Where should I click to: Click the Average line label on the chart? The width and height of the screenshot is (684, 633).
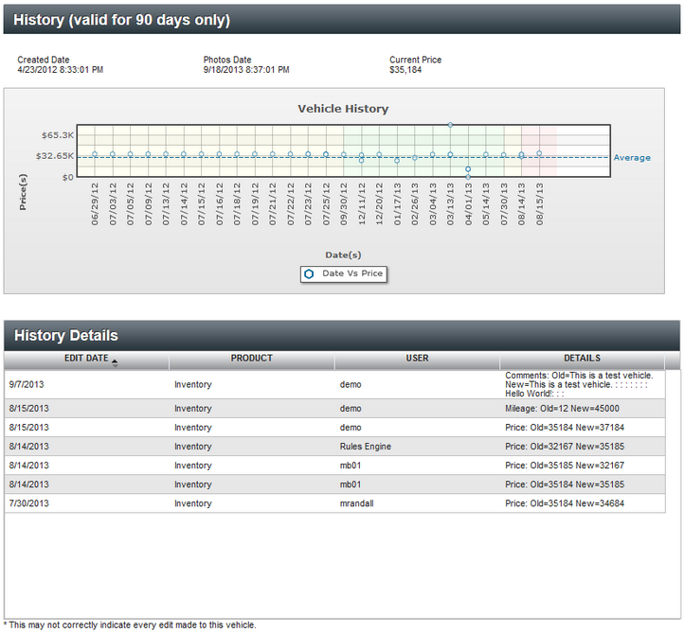632,158
